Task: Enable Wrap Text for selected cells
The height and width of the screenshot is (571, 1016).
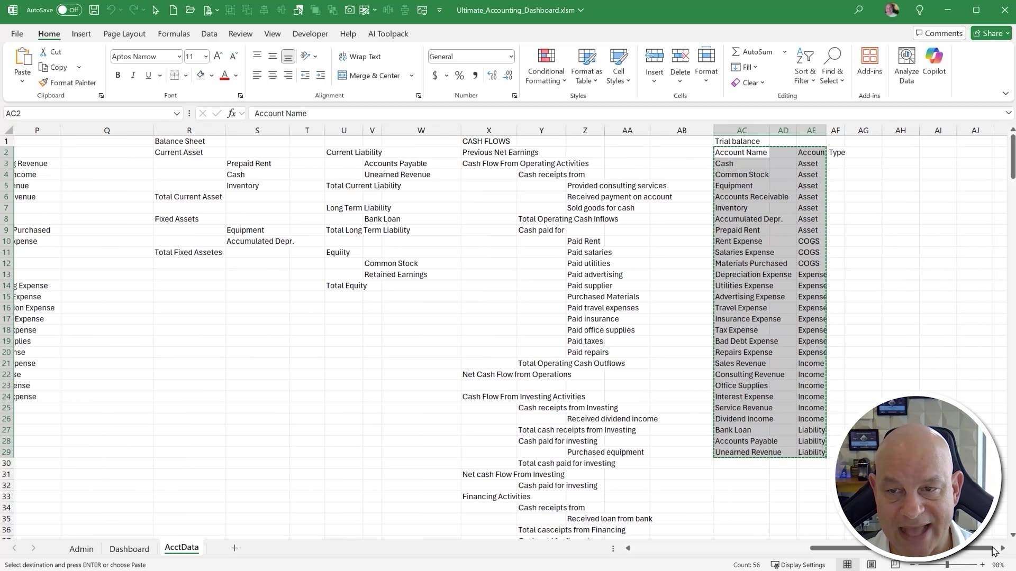Action: coord(360,56)
